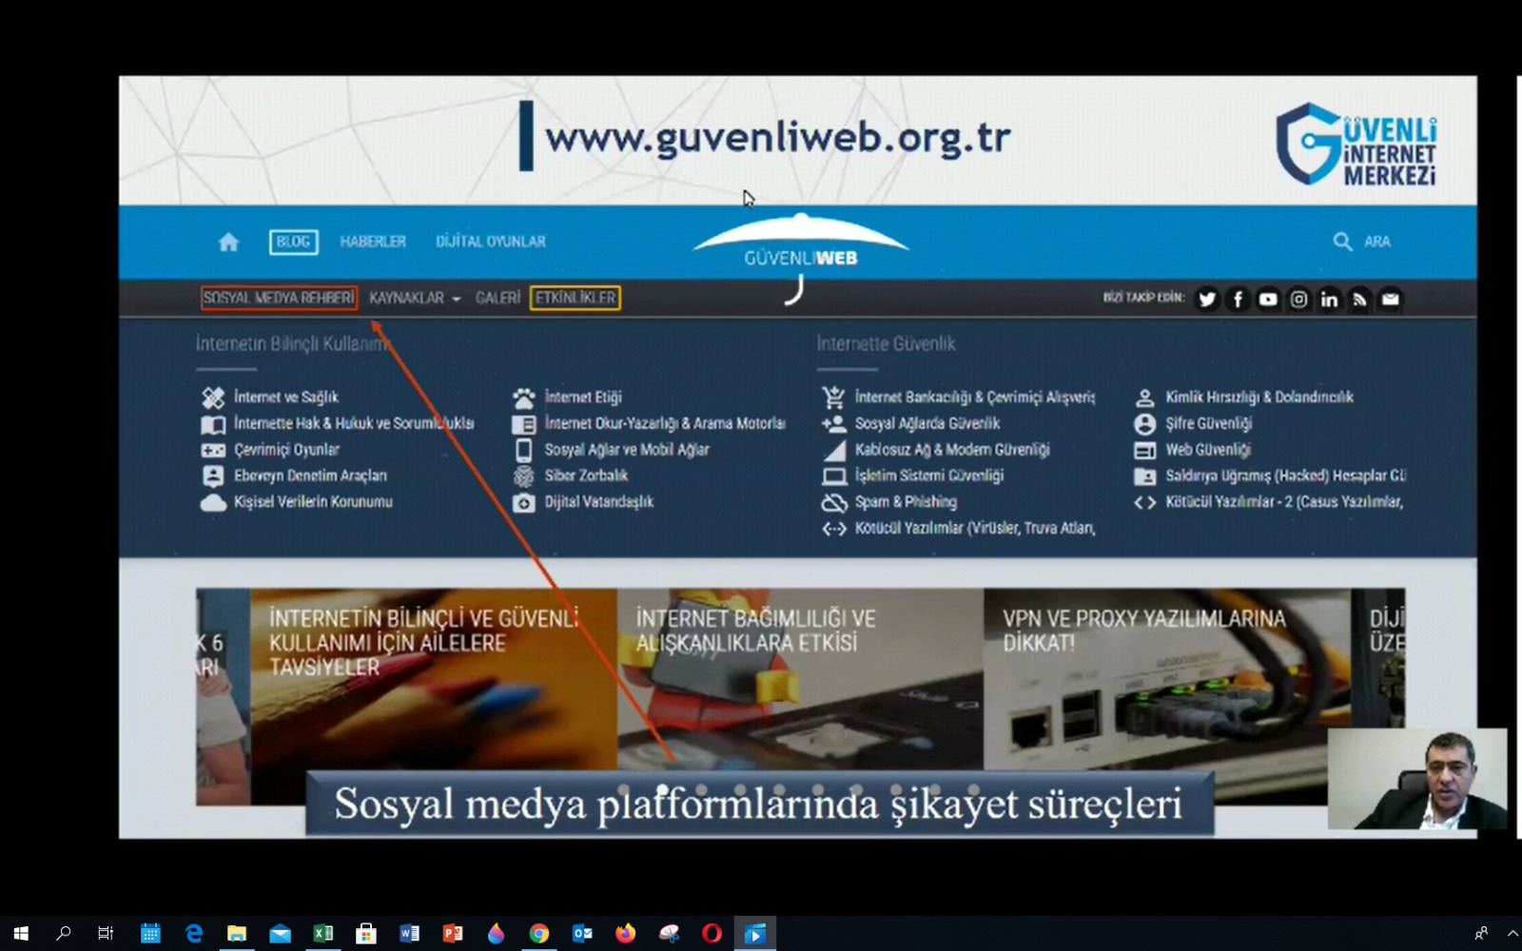This screenshot has height=951, width=1522.
Task: Select Saldırıya Uğramış (Hacked) Hesaplar
Action: coord(1286,475)
